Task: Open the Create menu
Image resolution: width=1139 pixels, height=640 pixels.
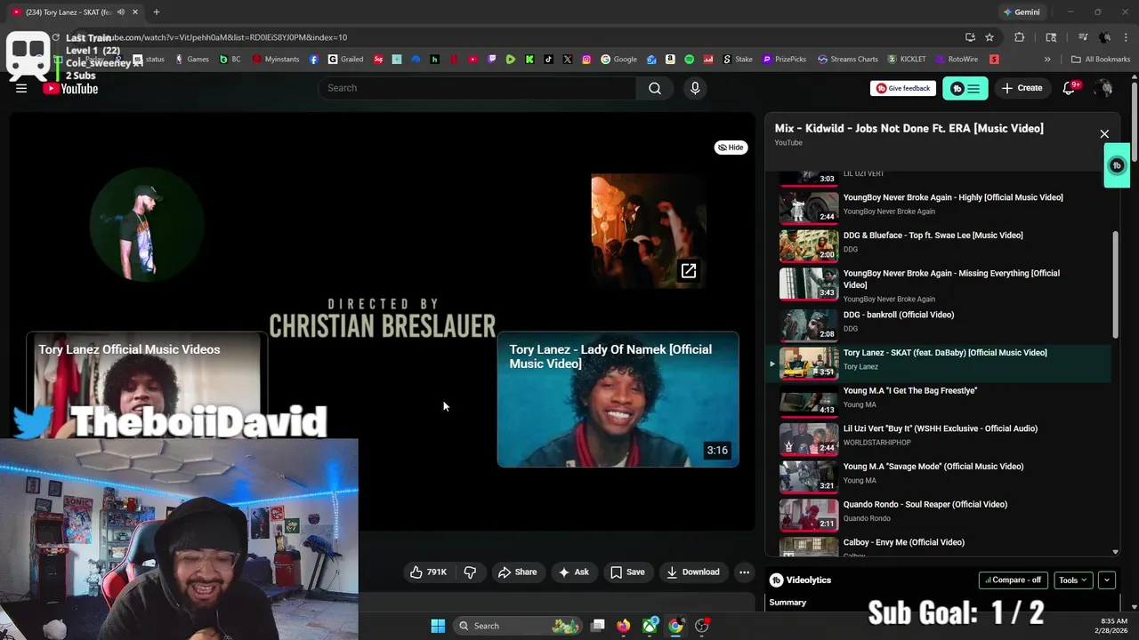Action: coord(1022,88)
